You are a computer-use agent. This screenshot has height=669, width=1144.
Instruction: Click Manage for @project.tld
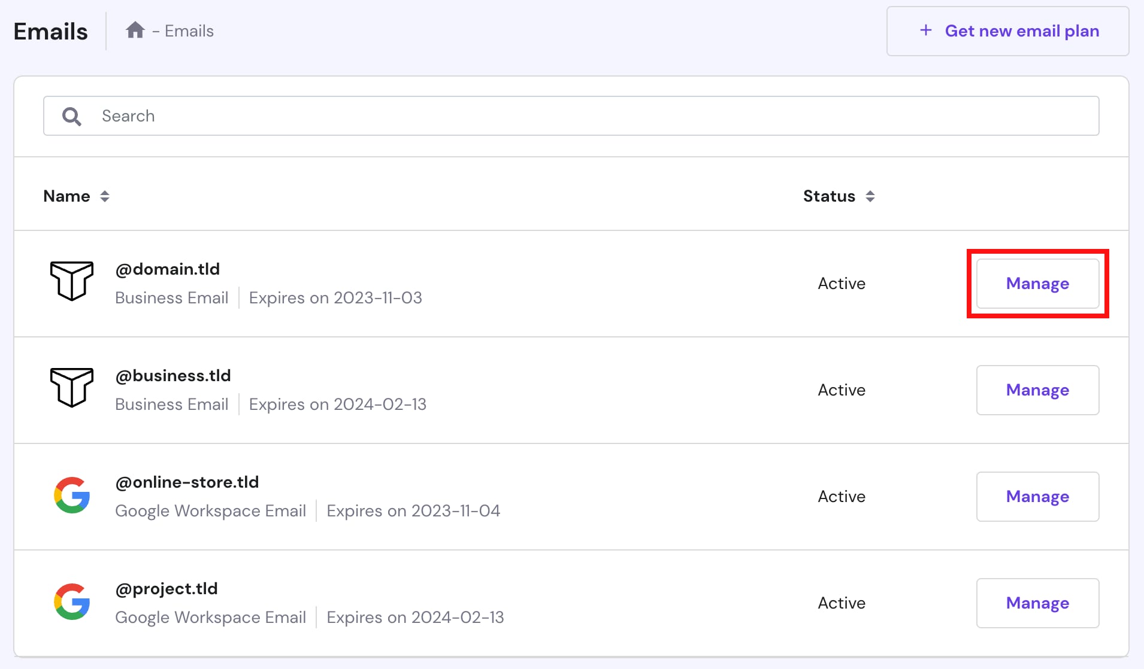tap(1037, 603)
